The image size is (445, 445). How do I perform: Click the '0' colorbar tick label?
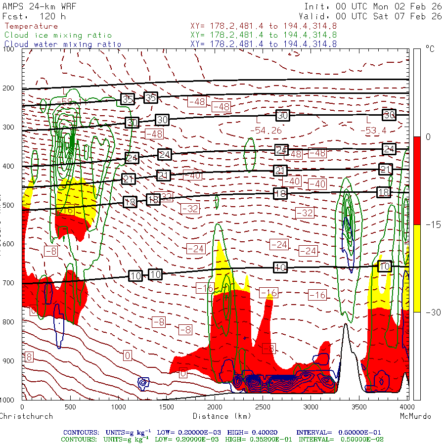(x=428, y=137)
